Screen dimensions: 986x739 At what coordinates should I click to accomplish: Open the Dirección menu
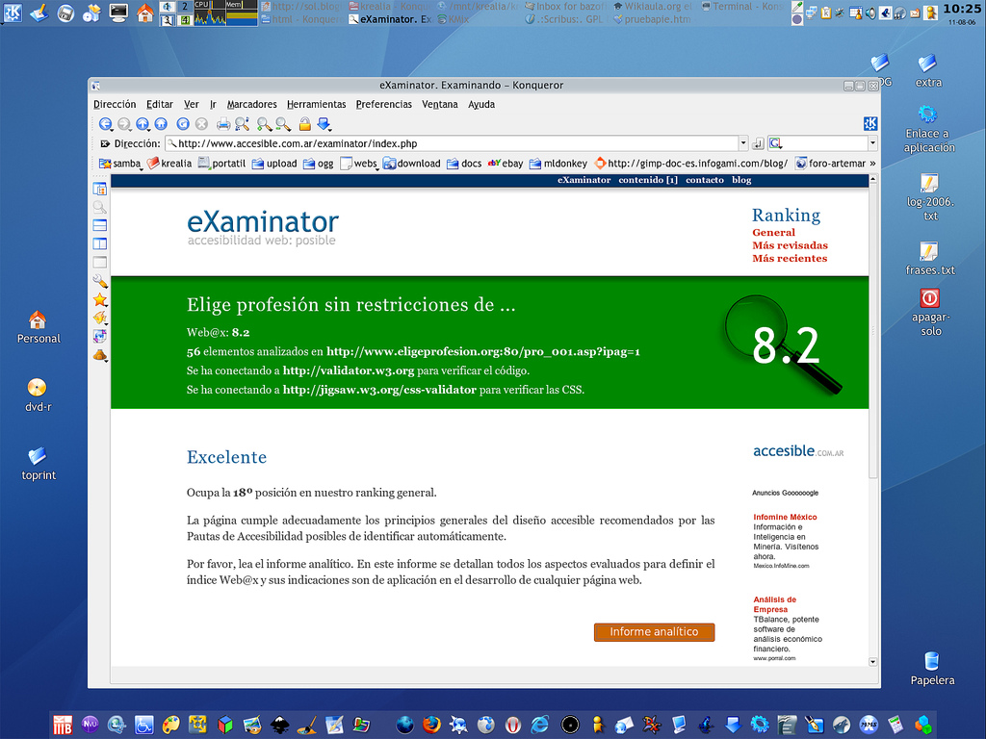pyautogui.click(x=115, y=104)
